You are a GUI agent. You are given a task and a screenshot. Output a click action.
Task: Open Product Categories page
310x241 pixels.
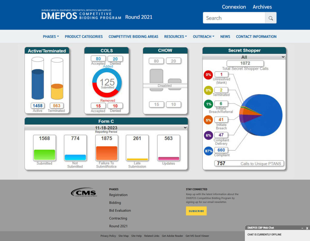[x=84, y=37]
